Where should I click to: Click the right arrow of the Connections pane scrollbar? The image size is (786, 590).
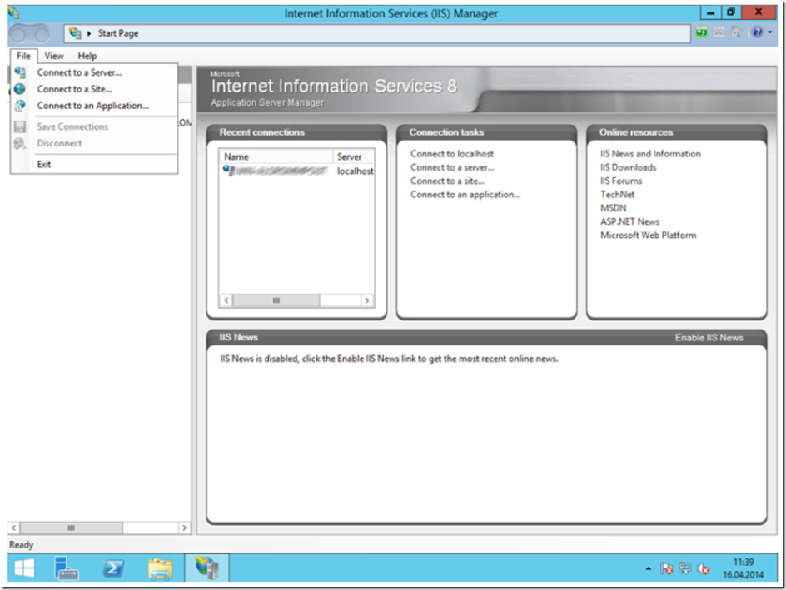tap(185, 528)
